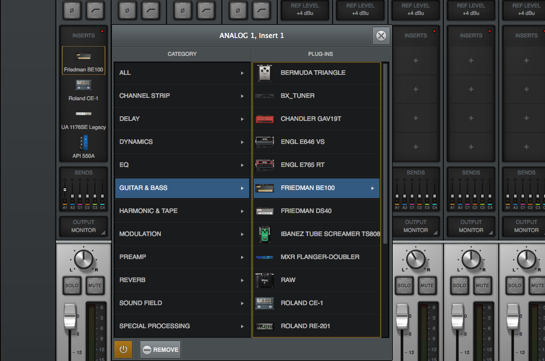
Task: Toggle SOLO on the first channel
Action: pyautogui.click(x=72, y=286)
